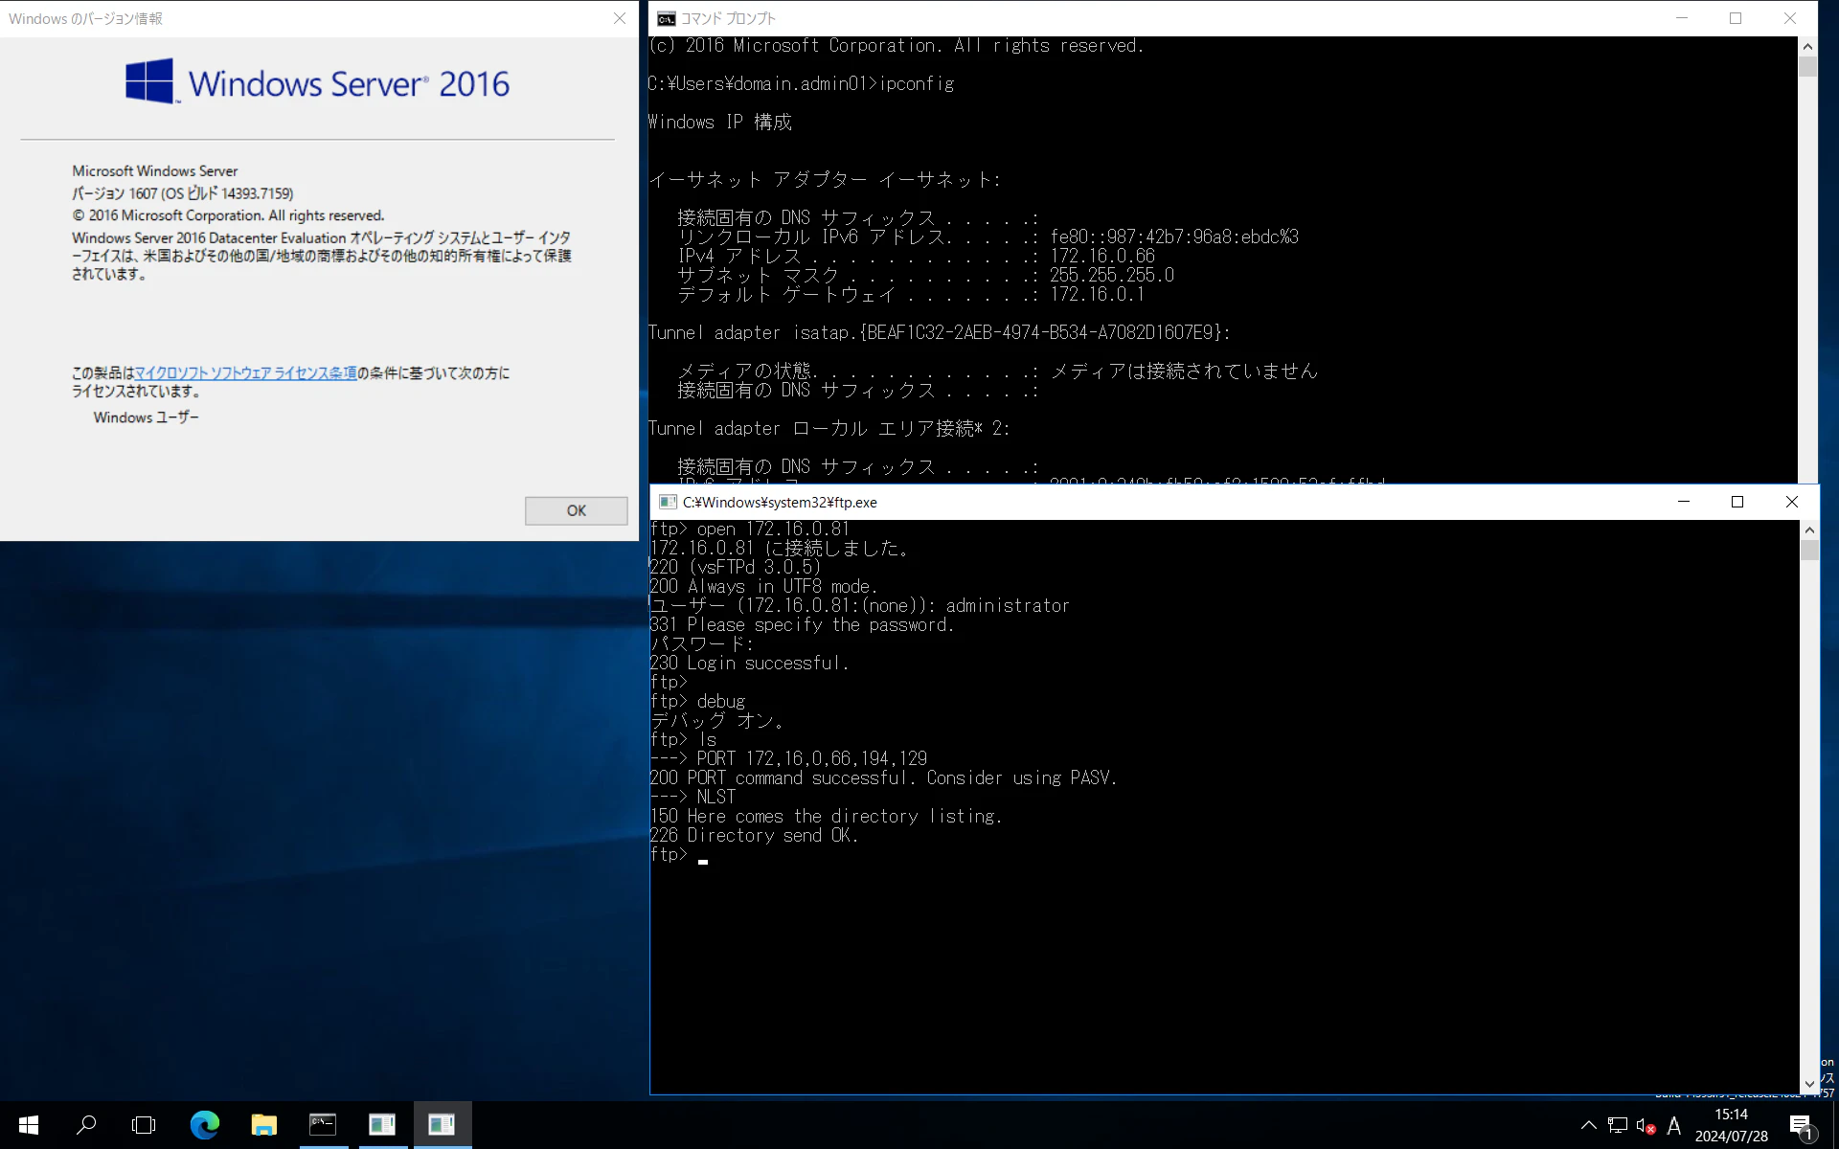Click the '226 Directory send OK.' line

coord(754,835)
